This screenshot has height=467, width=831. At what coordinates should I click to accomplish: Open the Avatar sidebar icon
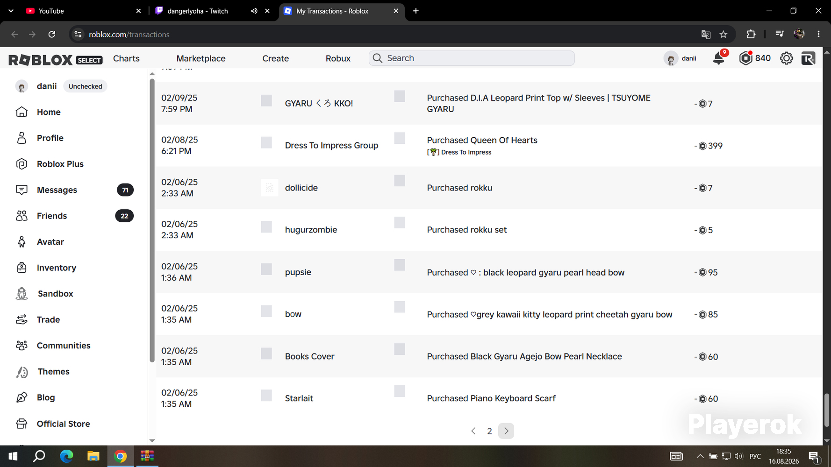pyautogui.click(x=21, y=242)
